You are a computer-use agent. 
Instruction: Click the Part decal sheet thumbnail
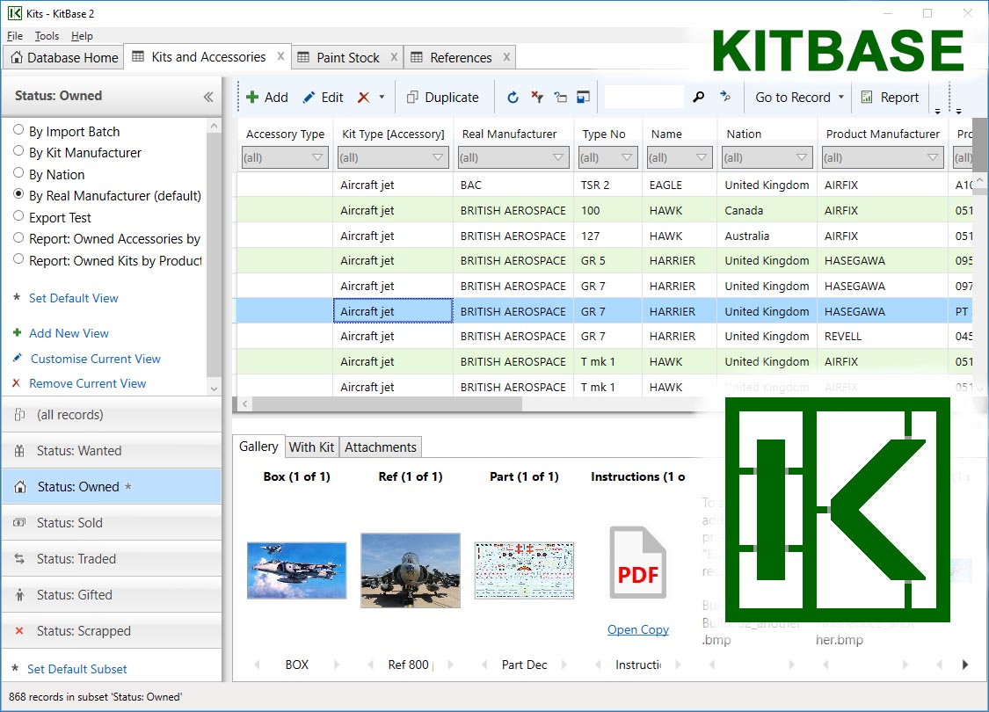[x=524, y=570]
